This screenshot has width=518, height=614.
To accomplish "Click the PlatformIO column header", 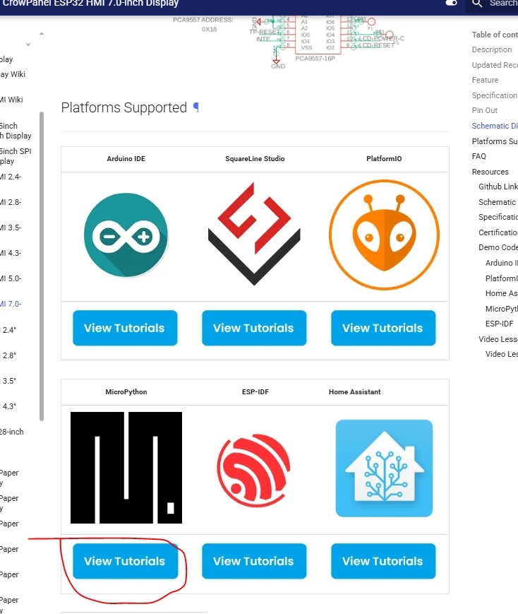I will coord(384,158).
